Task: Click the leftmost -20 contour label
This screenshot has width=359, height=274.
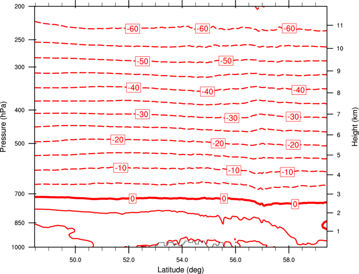Action: 118,140
